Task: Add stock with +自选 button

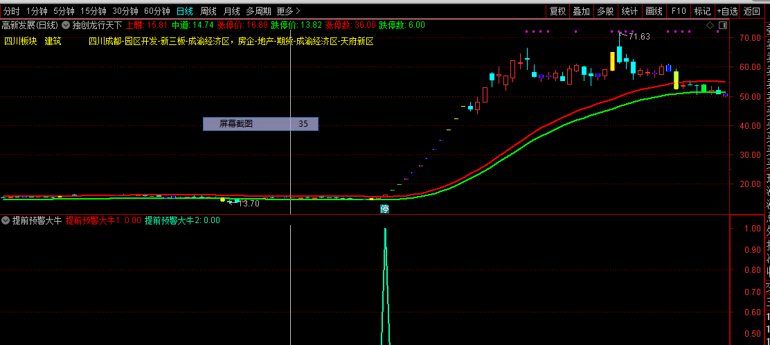Action: tap(727, 11)
